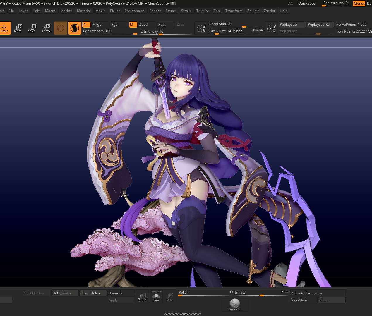Open the Material menu
The image size is (372, 316).
point(84,11)
